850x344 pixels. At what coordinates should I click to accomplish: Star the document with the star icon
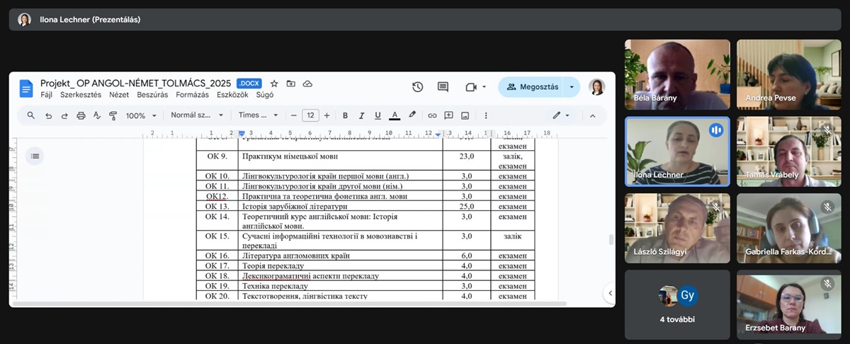pyautogui.click(x=274, y=84)
